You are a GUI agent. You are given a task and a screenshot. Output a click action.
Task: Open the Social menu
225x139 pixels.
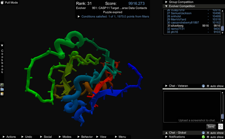pyautogui.click(x=46, y=137)
